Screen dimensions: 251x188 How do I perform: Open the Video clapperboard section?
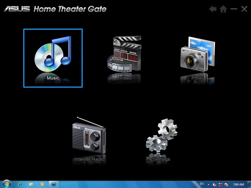click(x=124, y=58)
